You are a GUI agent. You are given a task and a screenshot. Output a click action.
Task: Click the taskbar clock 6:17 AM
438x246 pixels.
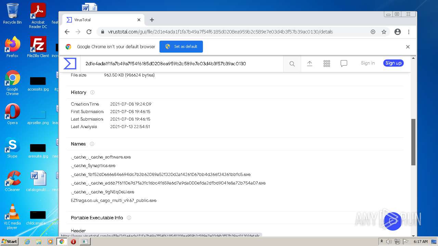coord(421,242)
